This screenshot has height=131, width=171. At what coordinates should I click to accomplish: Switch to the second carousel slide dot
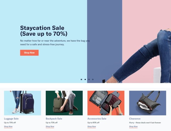tap(89, 79)
